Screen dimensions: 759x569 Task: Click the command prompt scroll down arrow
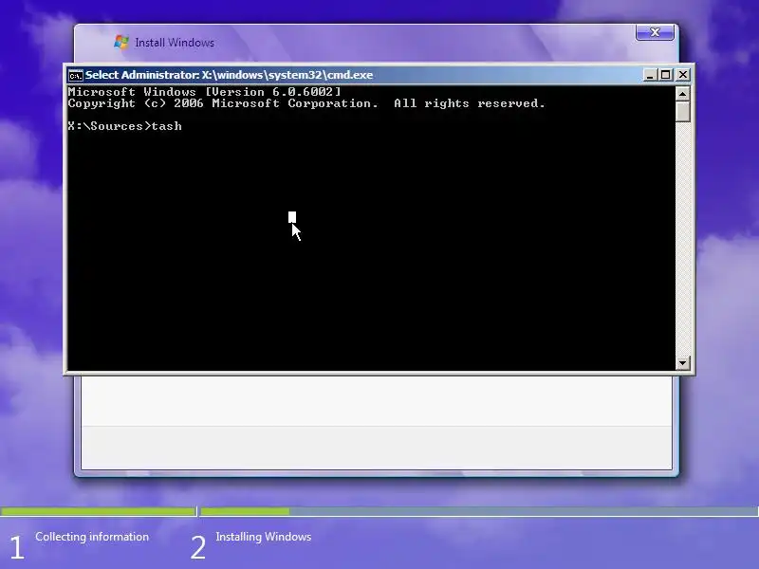pos(682,363)
